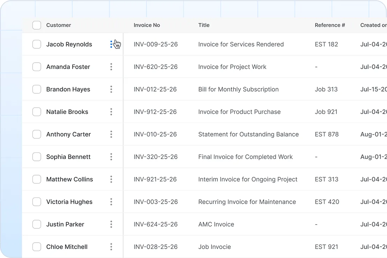Select the Matthew Collins row checkbox

37,179
